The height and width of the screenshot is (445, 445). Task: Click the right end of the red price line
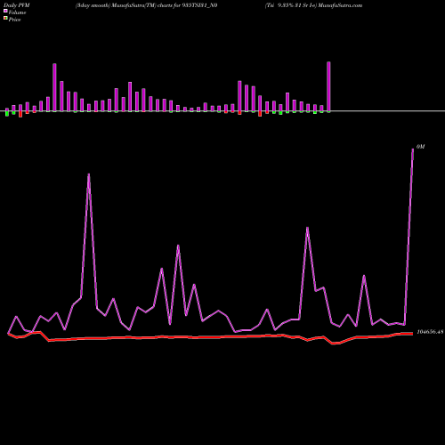412,334
